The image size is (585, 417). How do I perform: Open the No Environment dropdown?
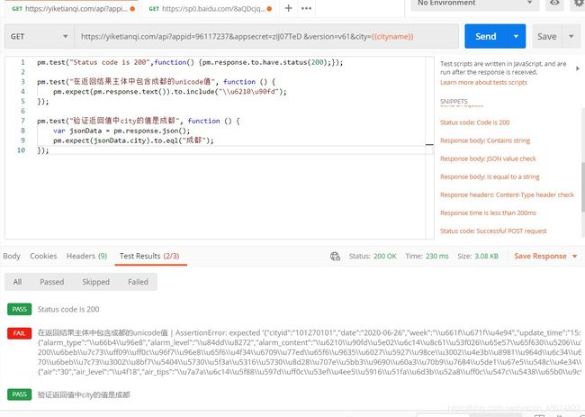[x=475, y=4]
